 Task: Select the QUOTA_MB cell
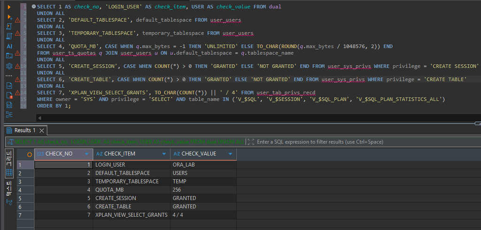click(x=132, y=190)
